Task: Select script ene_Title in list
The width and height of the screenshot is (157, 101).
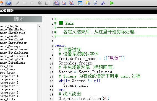Action: [x=7, y=99]
